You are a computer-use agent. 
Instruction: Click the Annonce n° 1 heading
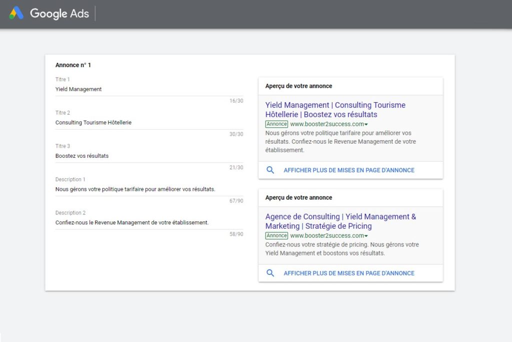(x=73, y=65)
